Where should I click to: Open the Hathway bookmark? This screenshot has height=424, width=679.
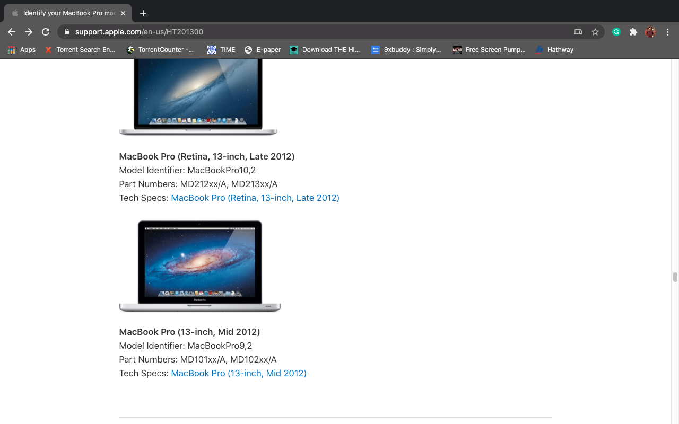pos(554,50)
